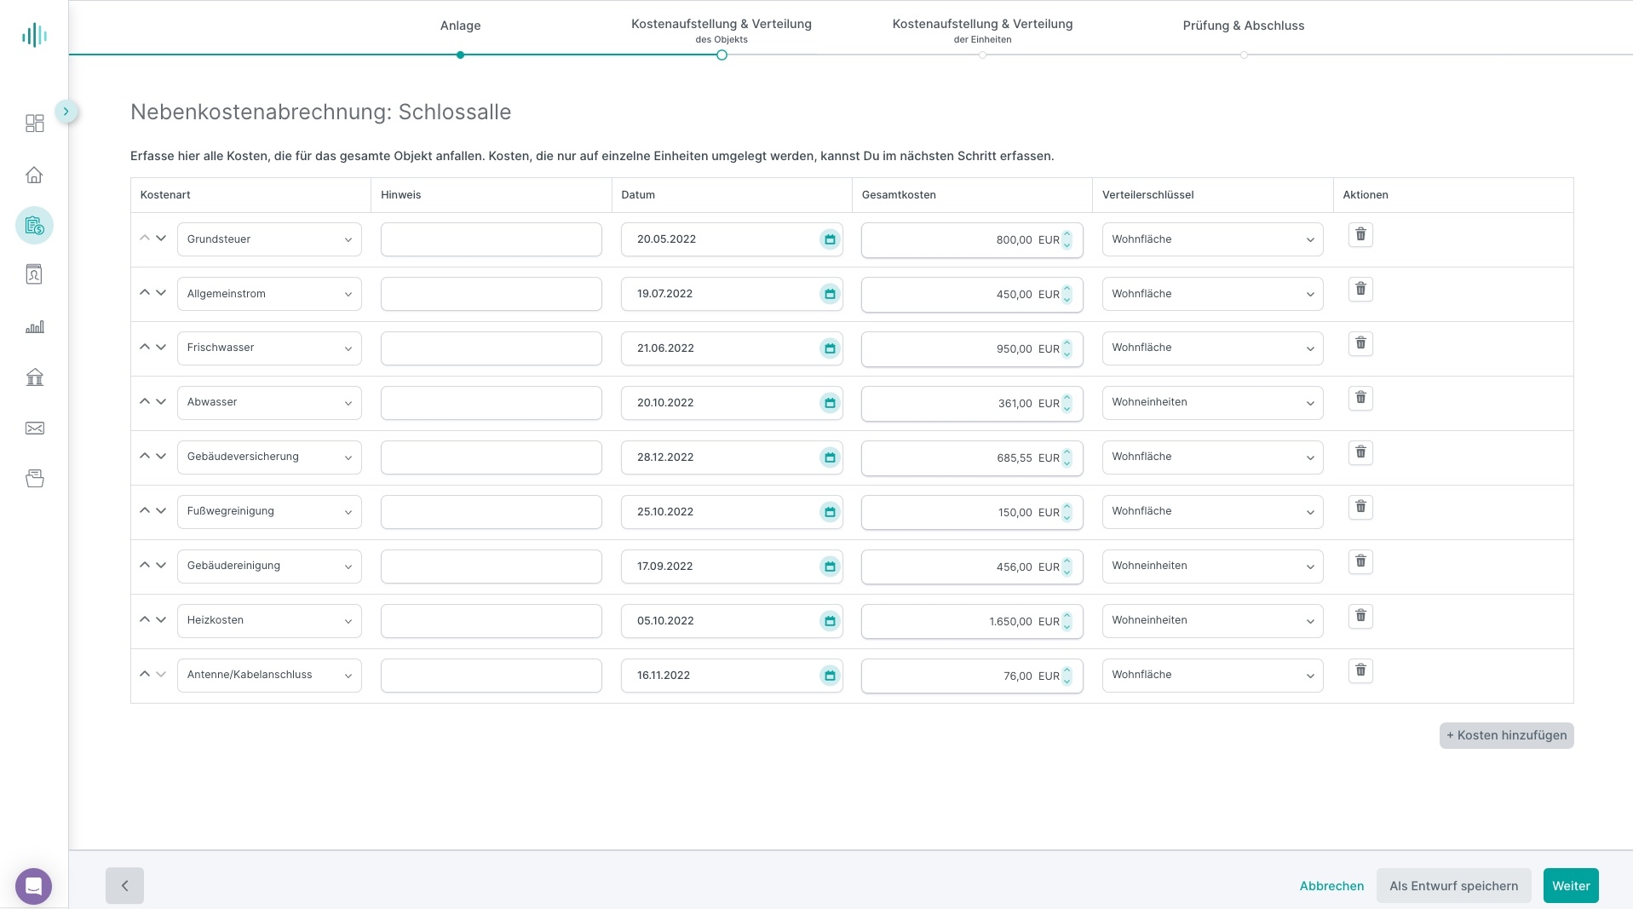1633x909 pixels.
Task: Move the Fußwegreinigung row up
Action: [x=144, y=510]
